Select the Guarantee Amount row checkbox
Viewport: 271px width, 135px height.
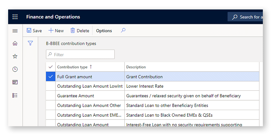click(51, 96)
